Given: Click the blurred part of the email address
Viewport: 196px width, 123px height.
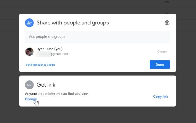Looking at the screenshot, I should click(x=43, y=54).
